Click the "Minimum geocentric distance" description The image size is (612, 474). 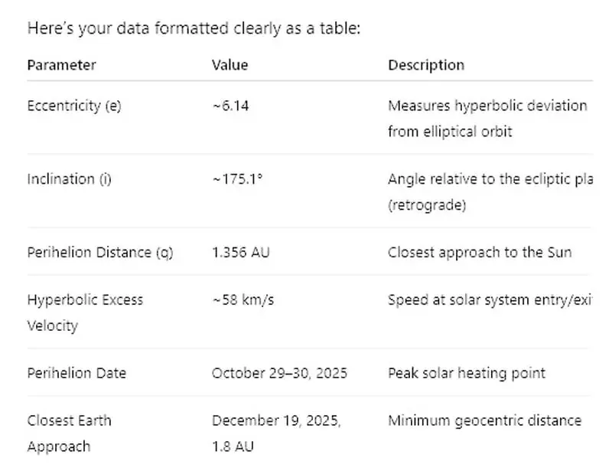(x=484, y=420)
